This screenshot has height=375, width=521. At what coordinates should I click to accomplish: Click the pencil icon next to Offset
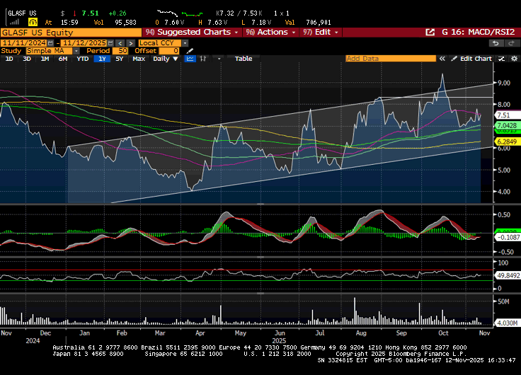click(190, 51)
